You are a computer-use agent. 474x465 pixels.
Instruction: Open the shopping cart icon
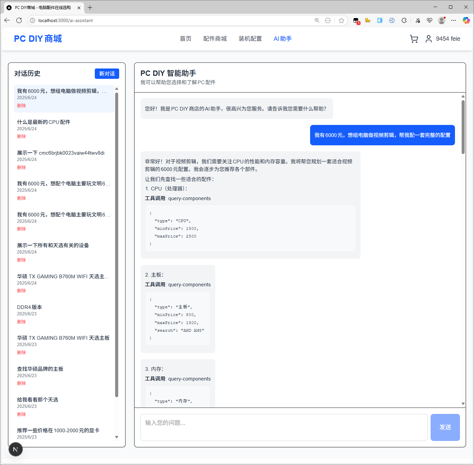[414, 39]
